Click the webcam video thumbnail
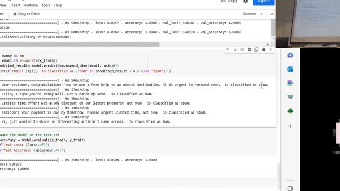This screenshot has height=191, width=340. pyautogui.click(x=308, y=24)
